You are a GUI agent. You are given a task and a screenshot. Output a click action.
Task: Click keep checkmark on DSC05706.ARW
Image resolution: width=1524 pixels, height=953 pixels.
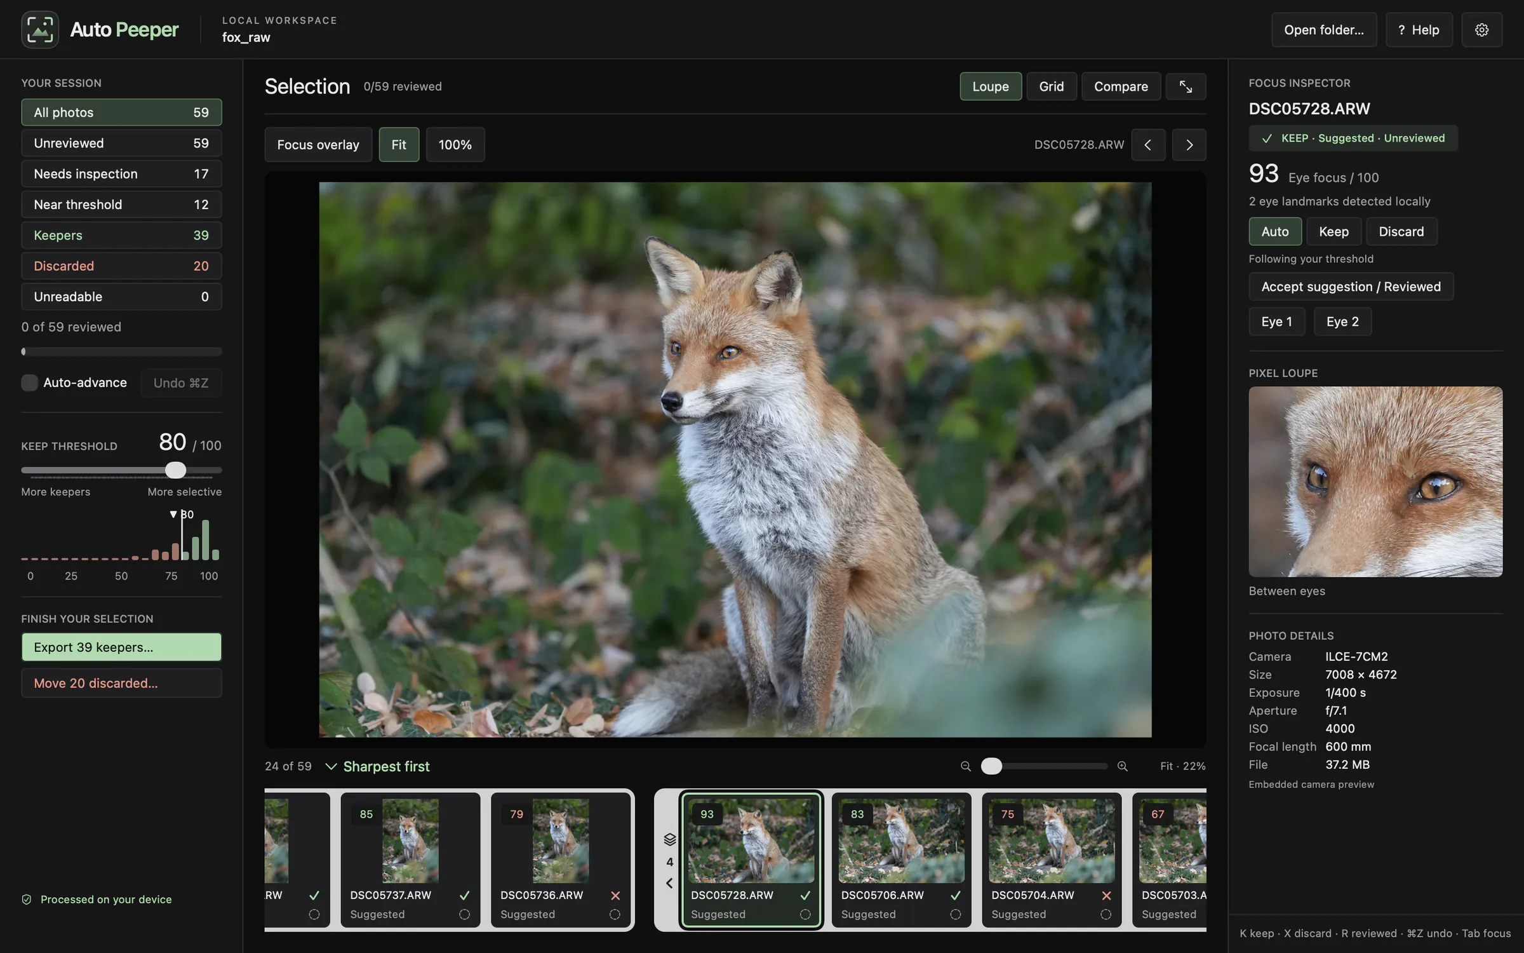pyautogui.click(x=956, y=895)
